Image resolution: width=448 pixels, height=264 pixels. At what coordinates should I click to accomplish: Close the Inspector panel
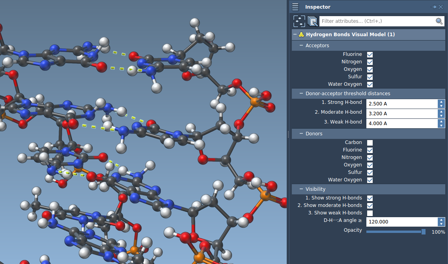[441, 7]
